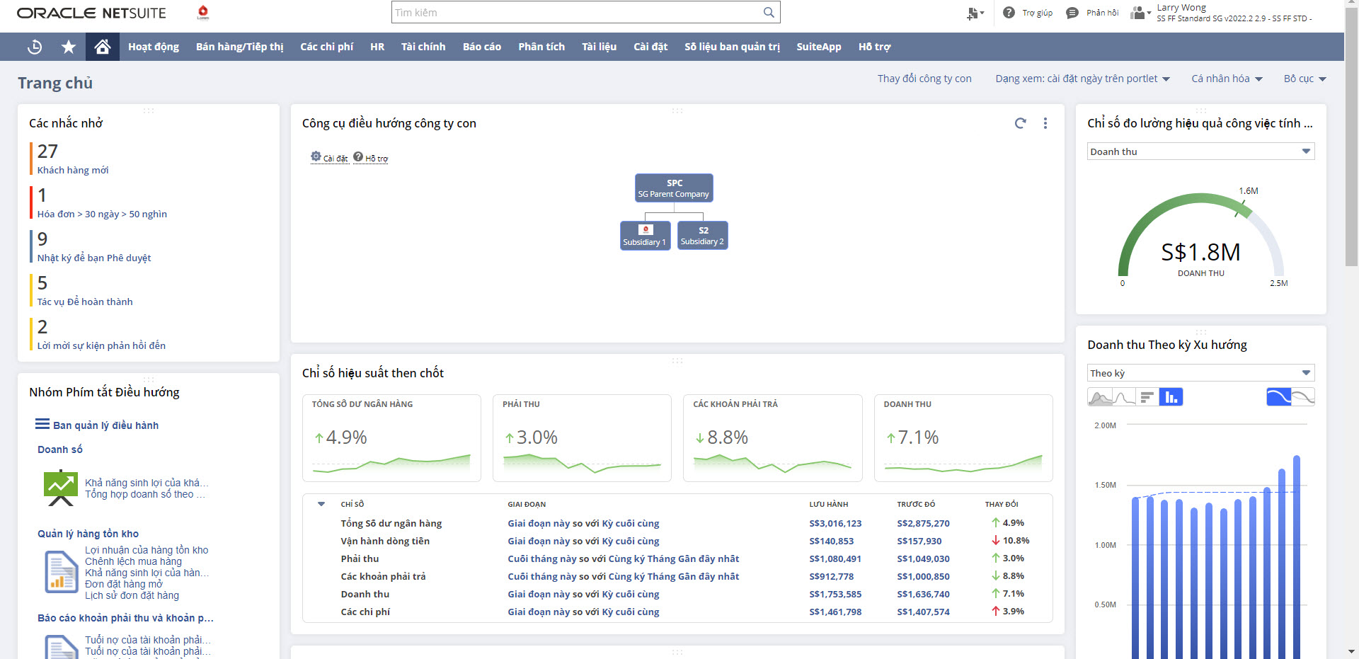This screenshot has height=659, width=1359.
Task: Open the Tài chính menu
Action: click(423, 47)
